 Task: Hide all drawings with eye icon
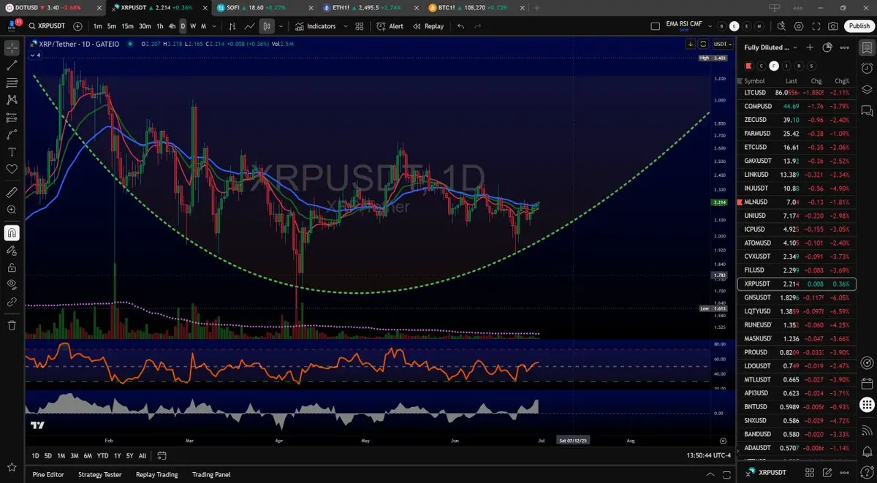12,284
